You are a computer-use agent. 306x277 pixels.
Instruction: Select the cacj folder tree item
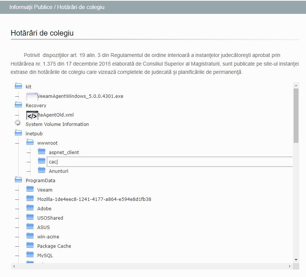click(53, 162)
